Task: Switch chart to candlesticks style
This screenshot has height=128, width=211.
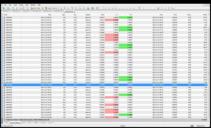Action: tap(65, 8)
